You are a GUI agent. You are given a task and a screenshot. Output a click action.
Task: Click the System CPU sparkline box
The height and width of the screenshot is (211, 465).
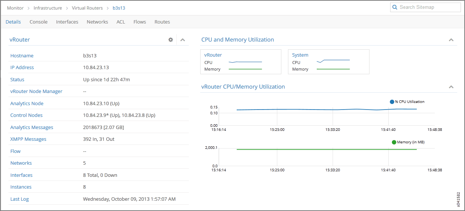point(333,61)
